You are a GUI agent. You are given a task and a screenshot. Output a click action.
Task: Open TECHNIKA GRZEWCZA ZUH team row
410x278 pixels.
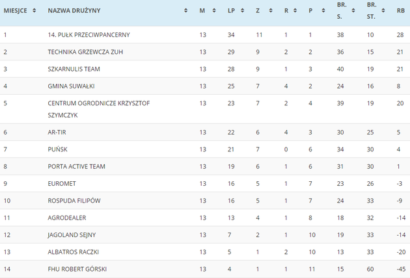point(205,52)
